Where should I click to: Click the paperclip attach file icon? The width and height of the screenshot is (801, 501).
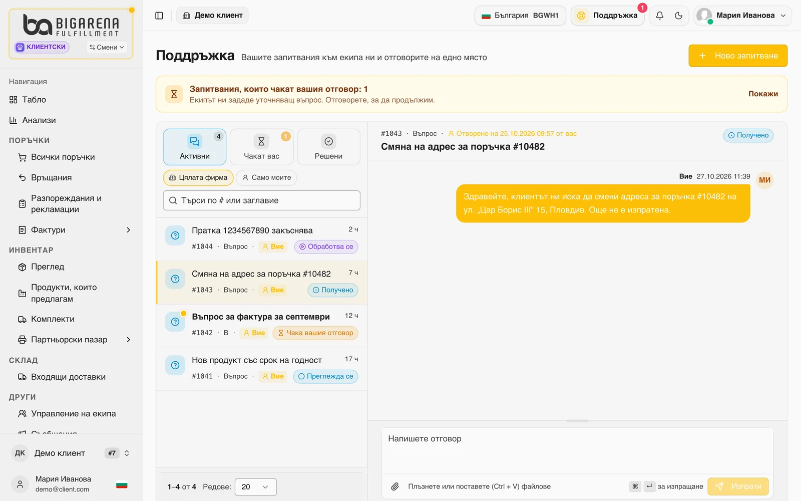point(395,486)
